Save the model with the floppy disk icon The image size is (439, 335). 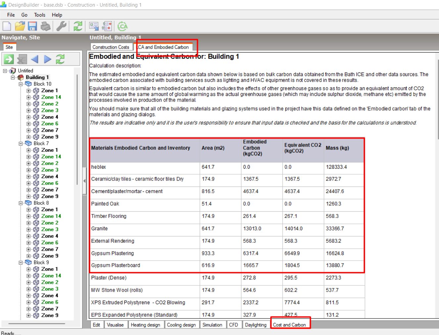pos(32,26)
